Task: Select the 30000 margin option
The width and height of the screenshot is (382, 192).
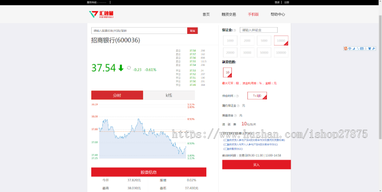Action: [x=247, y=52]
